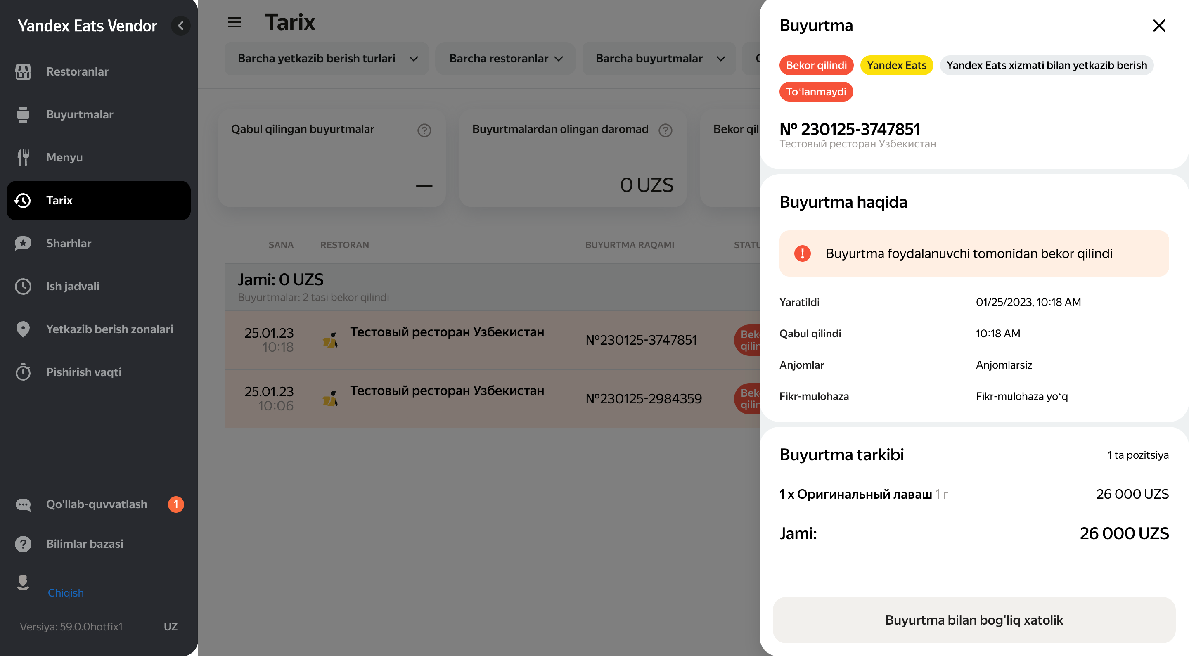The image size is (1189, 656).
Task: Click the Ish jadvali clock icon
Action: tap(23, 286)
